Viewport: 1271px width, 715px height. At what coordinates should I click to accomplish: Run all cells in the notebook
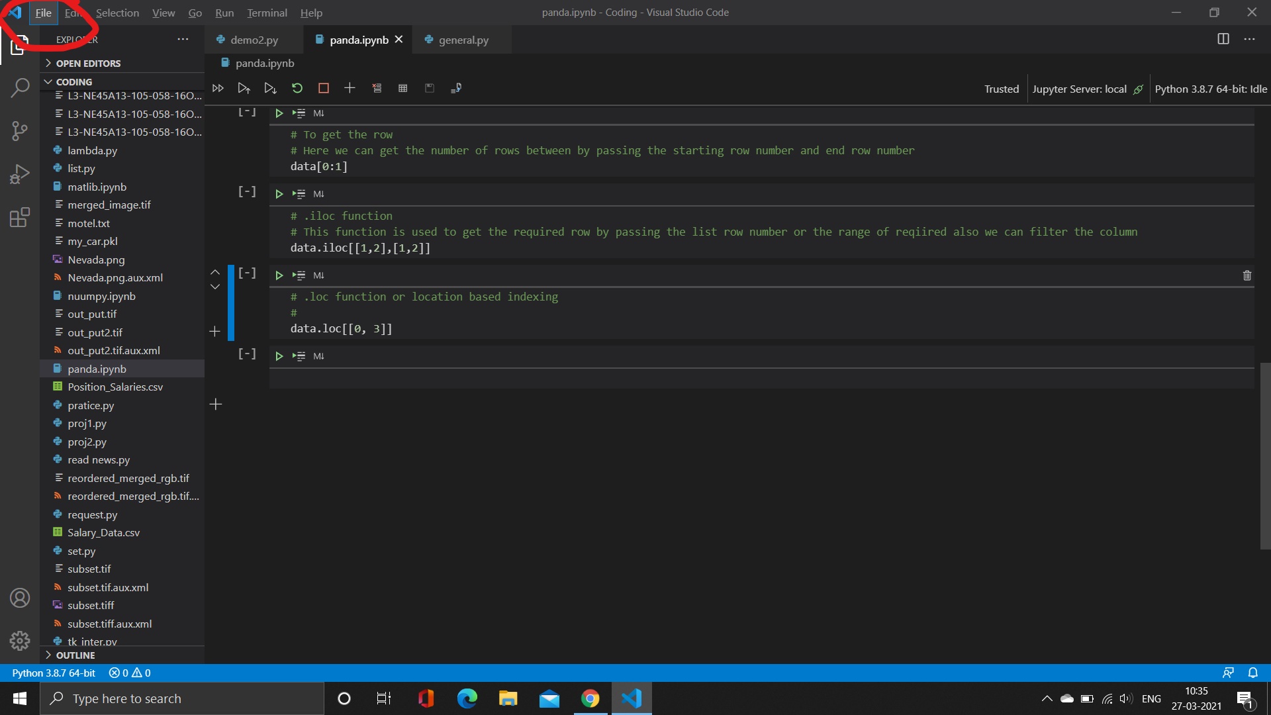click(218, 87)
